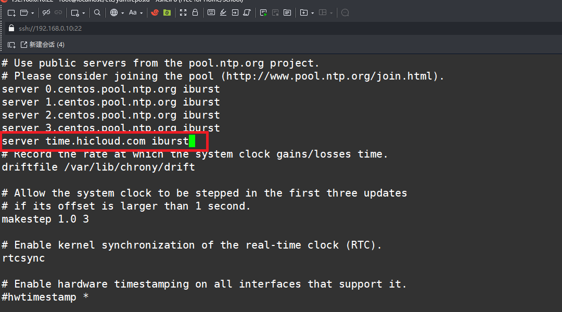Screen dimensions: 562x312
Task: Start script with the green play icon
Action: pos(263,13)
